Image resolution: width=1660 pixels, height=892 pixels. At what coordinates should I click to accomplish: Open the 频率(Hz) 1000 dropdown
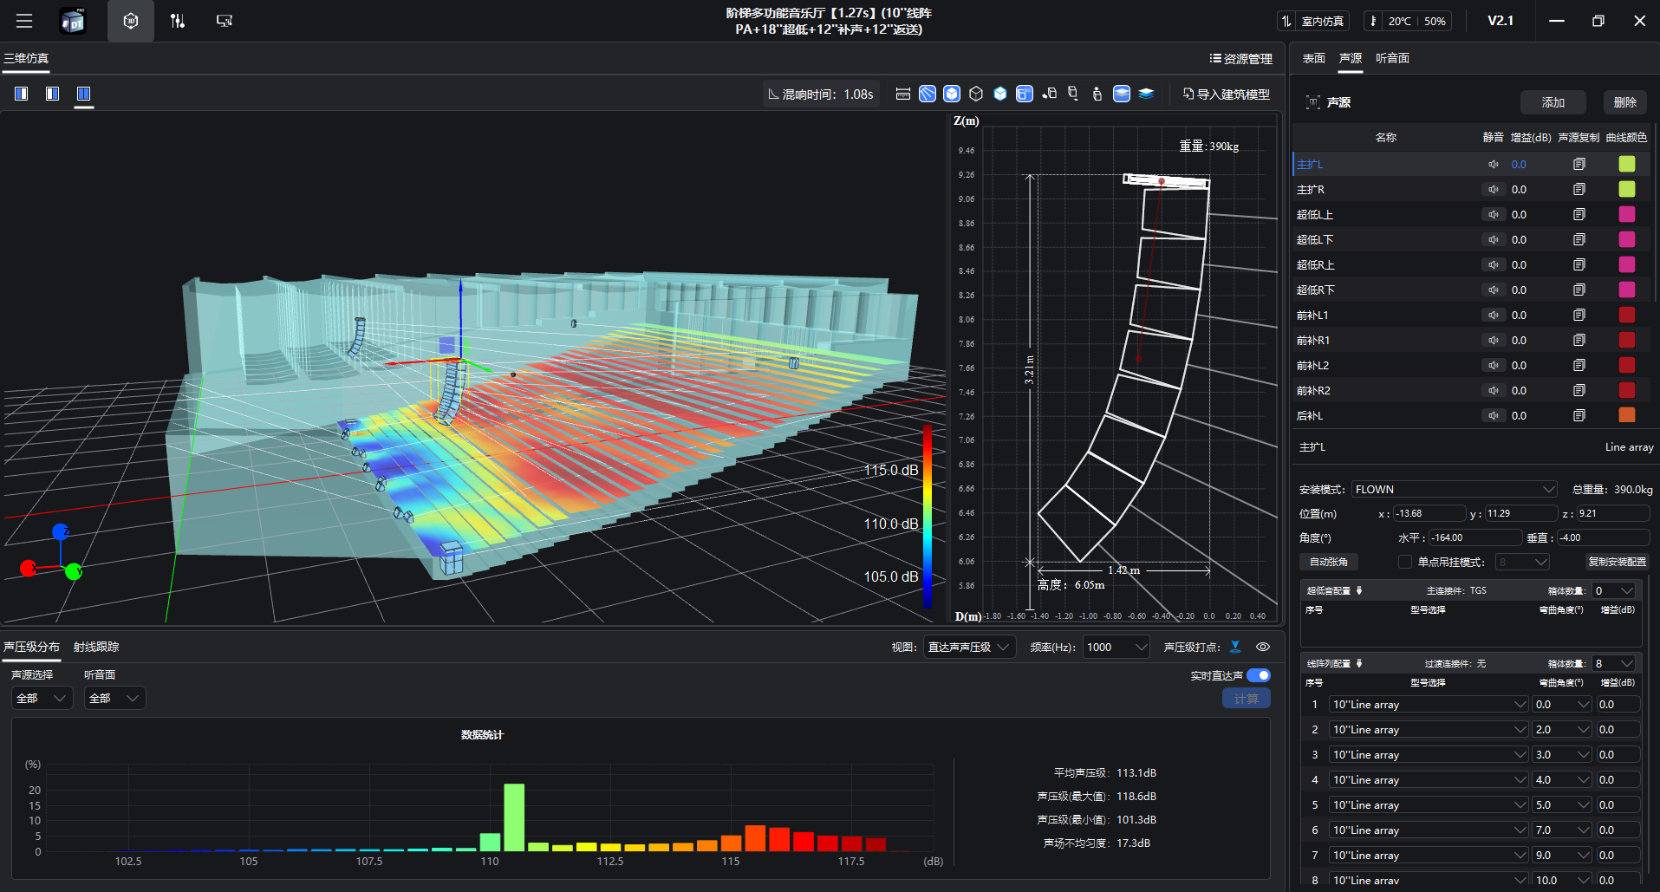[x=1116, y=647]
